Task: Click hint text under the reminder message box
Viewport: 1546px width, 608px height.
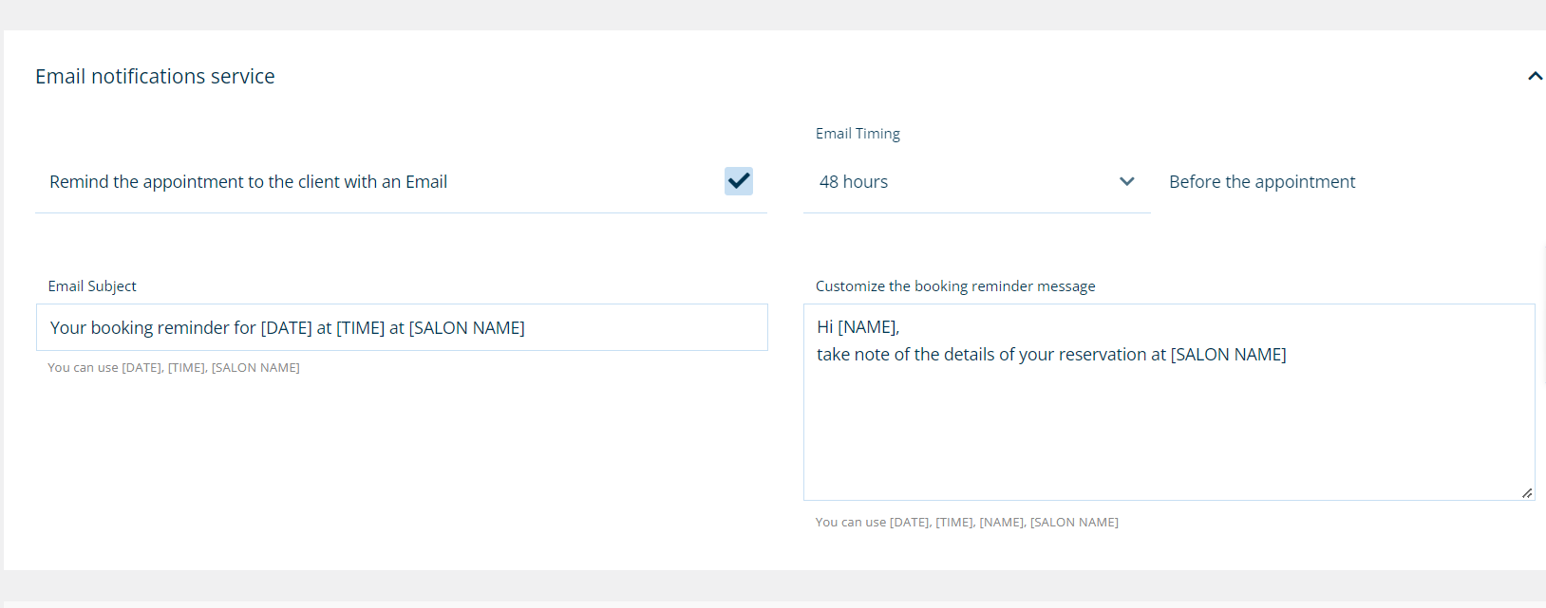Action: point(967,523)
